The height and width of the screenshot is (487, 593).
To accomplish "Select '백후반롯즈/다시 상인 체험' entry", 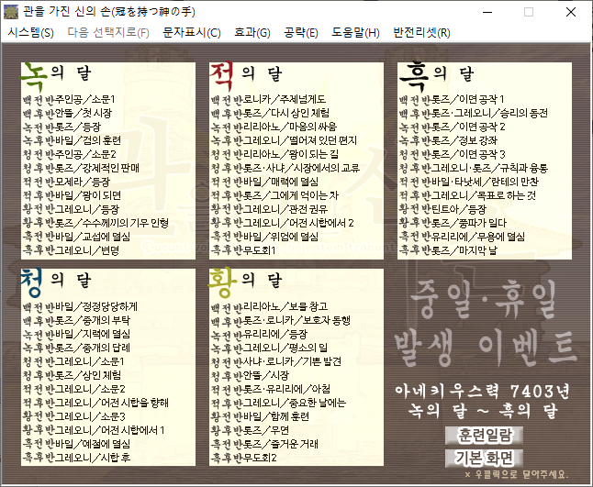I will tap(270, 113).
